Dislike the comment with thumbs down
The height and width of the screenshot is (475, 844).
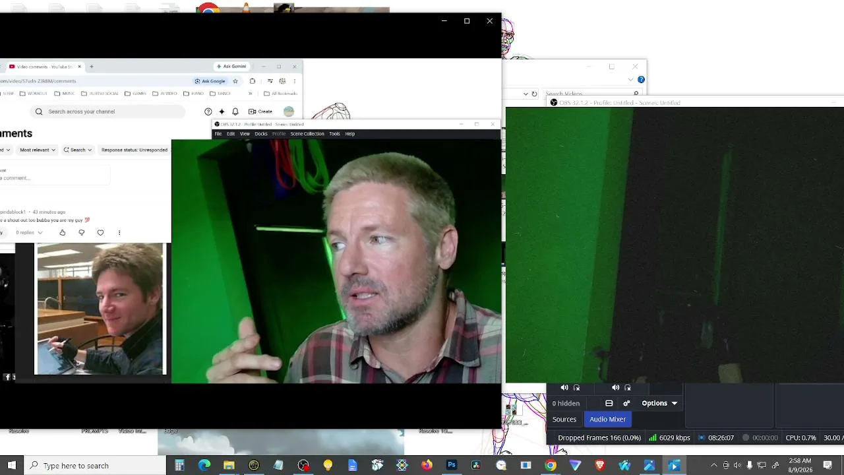[82, 233]
